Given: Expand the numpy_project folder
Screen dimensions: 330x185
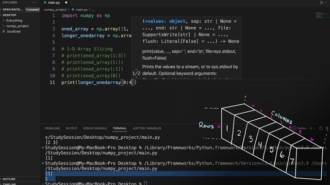Looking at the screenshot, I should click(17, 26).
